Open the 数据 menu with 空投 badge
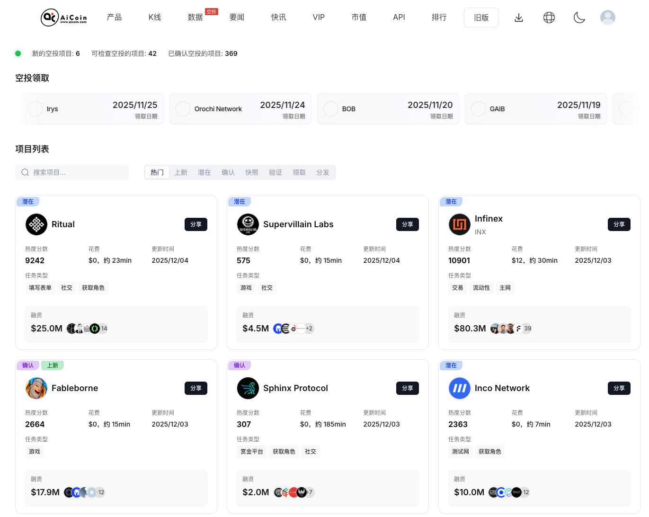Screen dimensions: 649x517 point(196,18)
